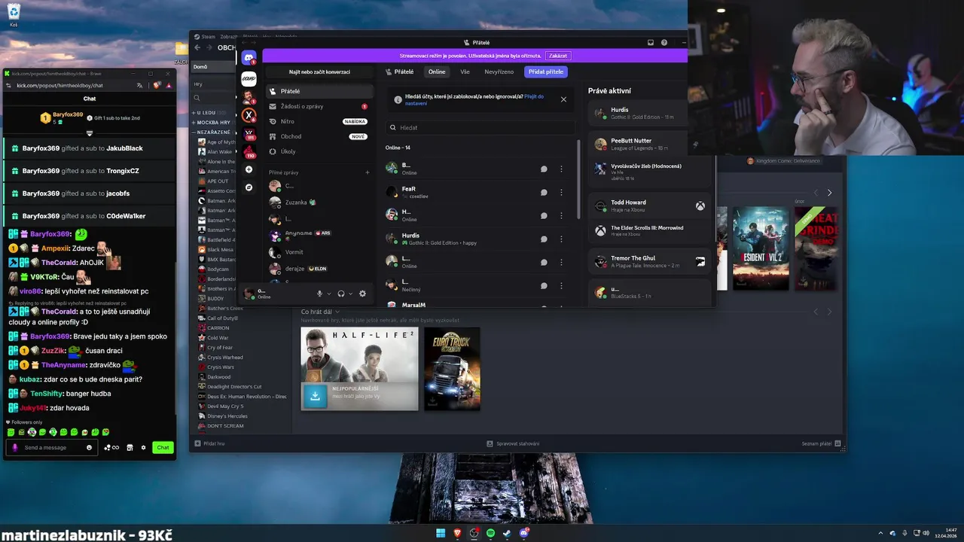This screenshot has width=964, height=542.
Task: Click Přidat hru in Steam footer
Action: click(x=210, y=443)
